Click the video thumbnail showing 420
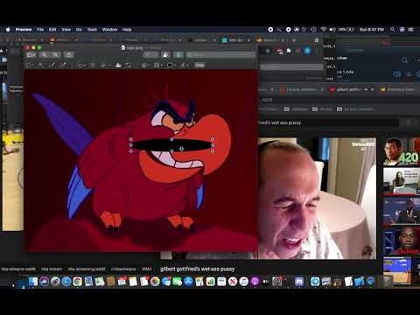The width and height of the screenshot is (420, 315). [x=402, y=152]
